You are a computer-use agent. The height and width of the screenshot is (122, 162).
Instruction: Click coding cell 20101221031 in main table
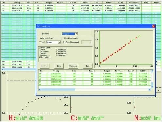(x=17, y=5)
